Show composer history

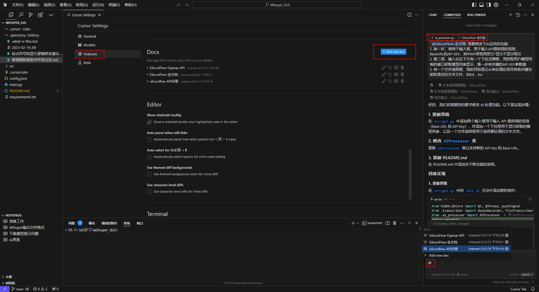tap(518, 15)
